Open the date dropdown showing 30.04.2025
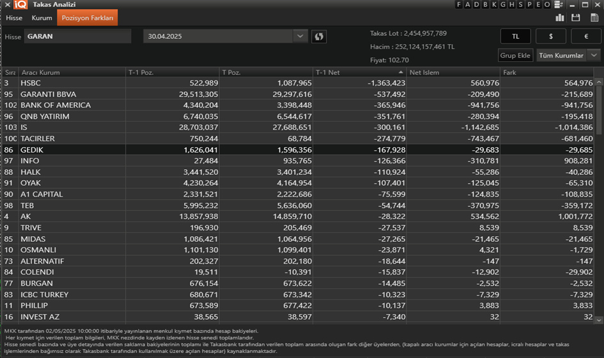 226,36
